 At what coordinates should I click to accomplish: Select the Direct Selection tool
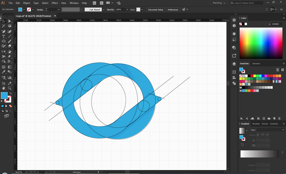click(x=10, y=21)
